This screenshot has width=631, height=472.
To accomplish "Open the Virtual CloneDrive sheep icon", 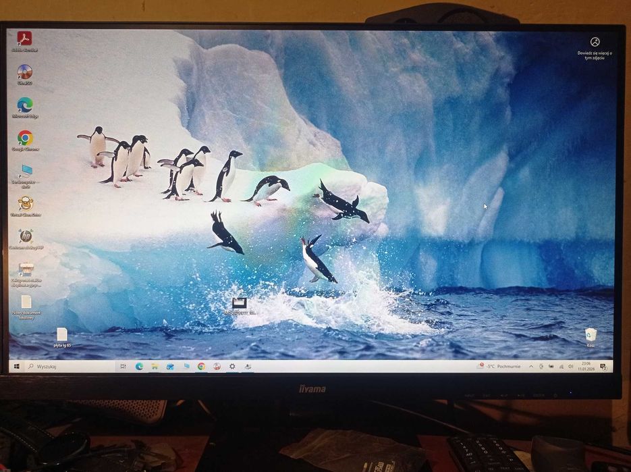I will (26, 207).
